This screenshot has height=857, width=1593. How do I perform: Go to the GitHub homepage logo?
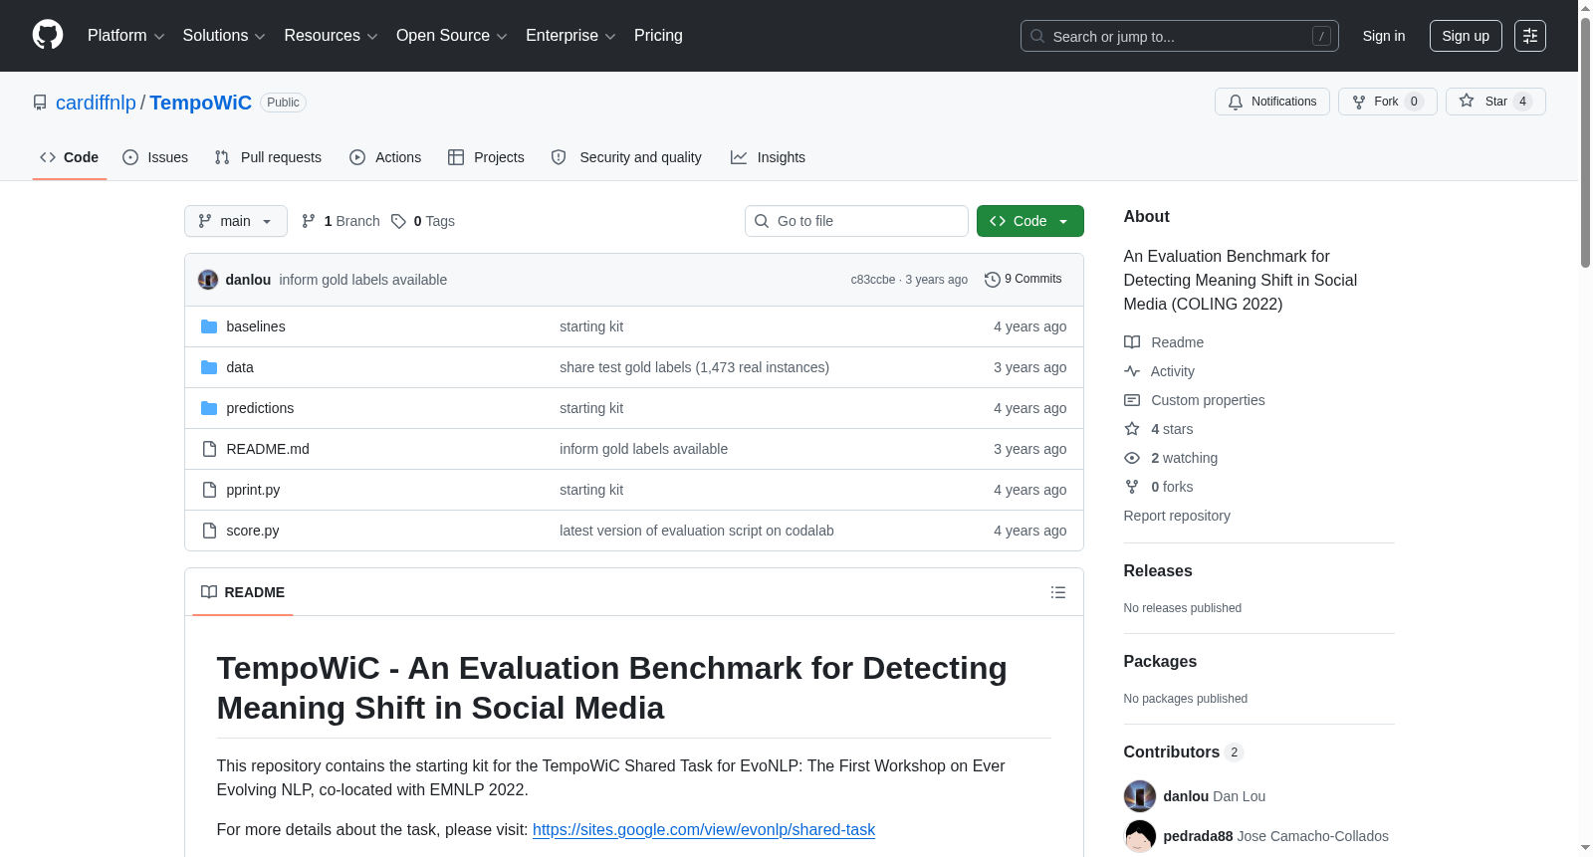pyautogui.click(x=48, y=36)
